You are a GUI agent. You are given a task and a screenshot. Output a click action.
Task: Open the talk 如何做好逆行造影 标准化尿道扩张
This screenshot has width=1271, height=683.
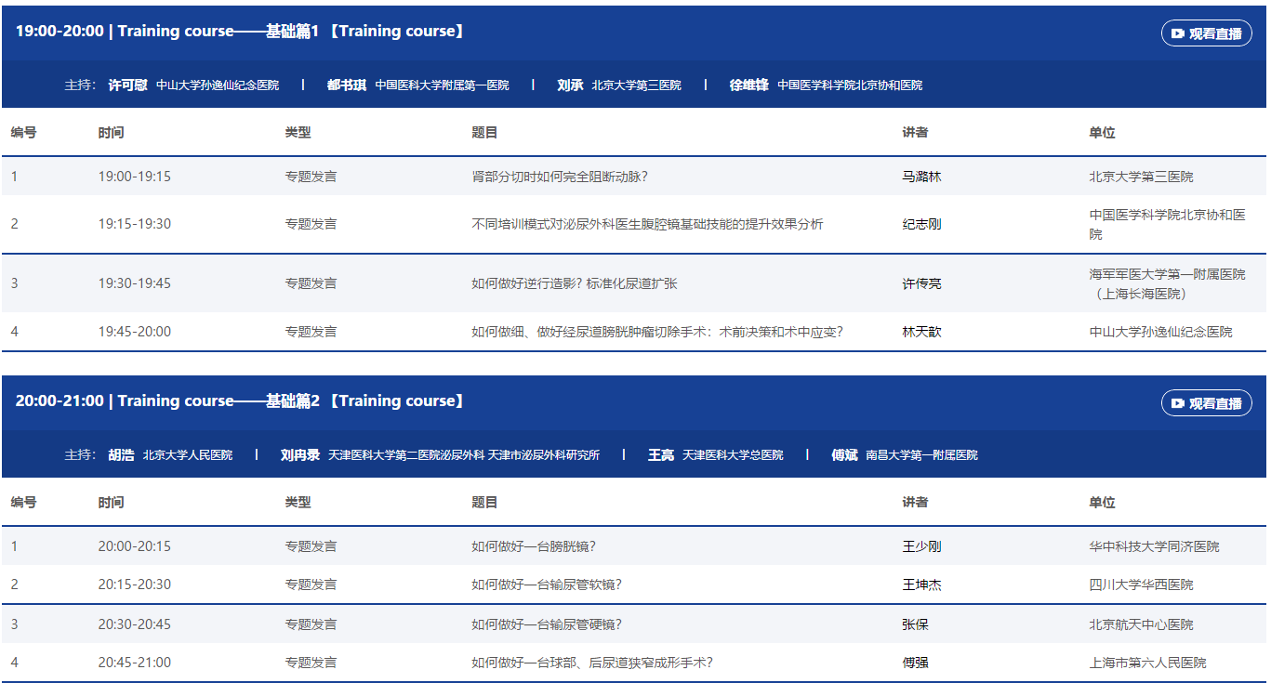(575, 283)
